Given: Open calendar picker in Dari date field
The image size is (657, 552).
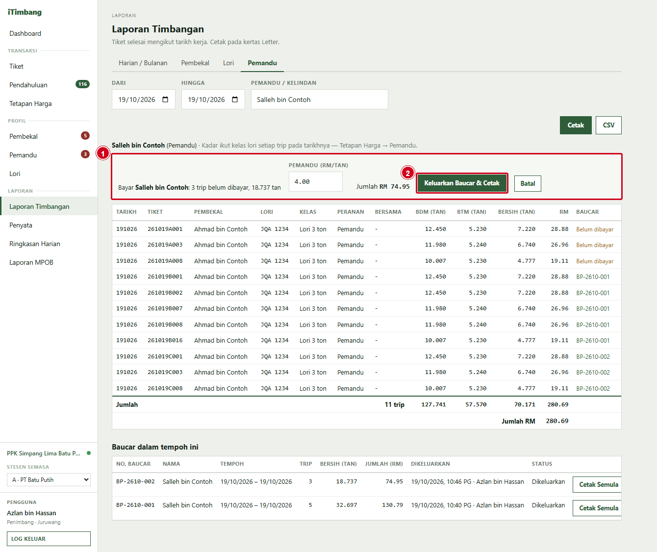Looking at the screenshot, I should click(x=165, y=100).
